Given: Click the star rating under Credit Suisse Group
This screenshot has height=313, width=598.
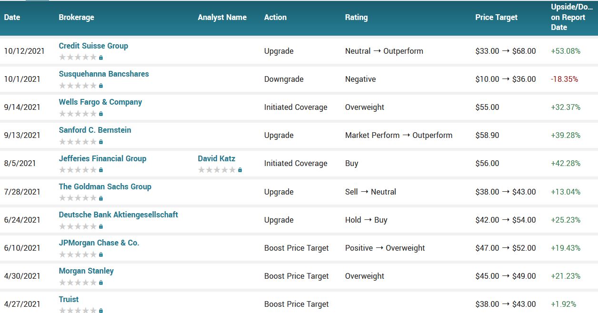Looking at the screenshot, I should tap(78, 58).
